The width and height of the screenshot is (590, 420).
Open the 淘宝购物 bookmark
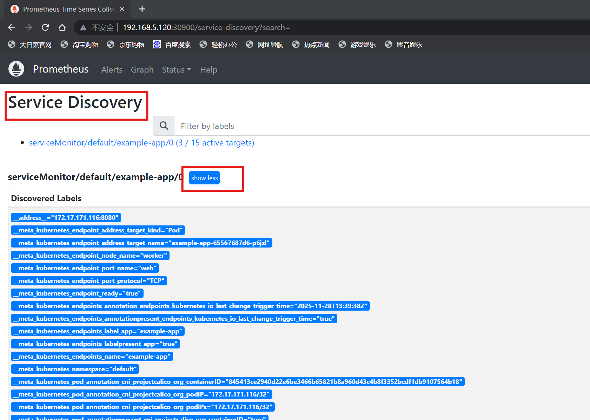point(79,45)
